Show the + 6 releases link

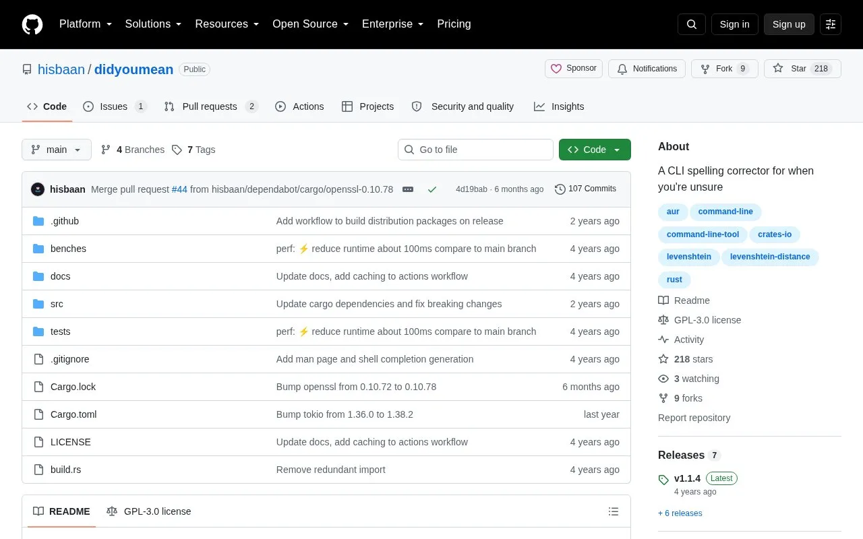point(680,513)
